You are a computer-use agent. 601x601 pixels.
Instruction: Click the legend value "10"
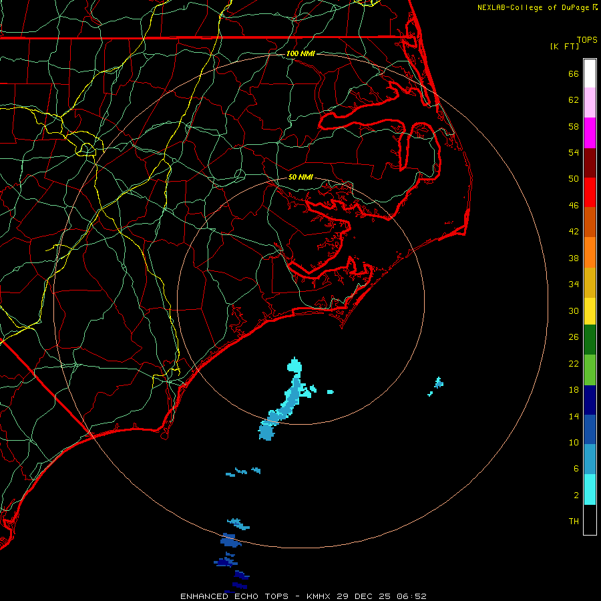tap(574, 442)
